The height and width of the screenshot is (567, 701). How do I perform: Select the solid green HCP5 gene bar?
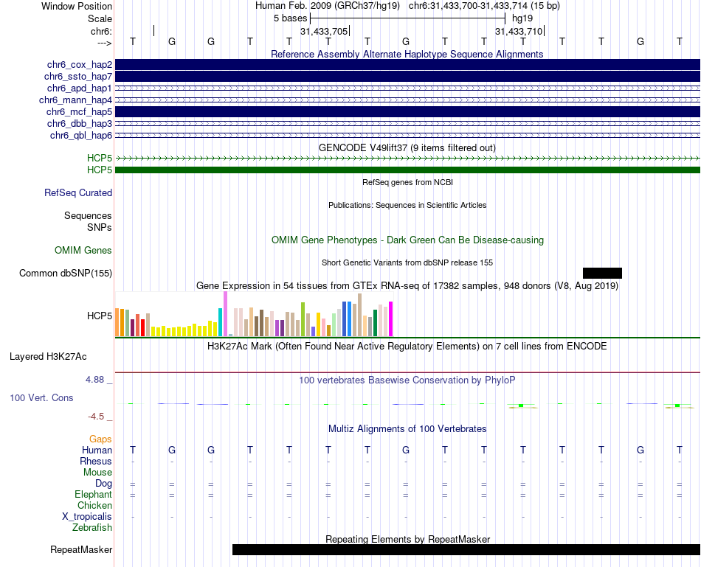pyautogui.click(x=407, y=170)
